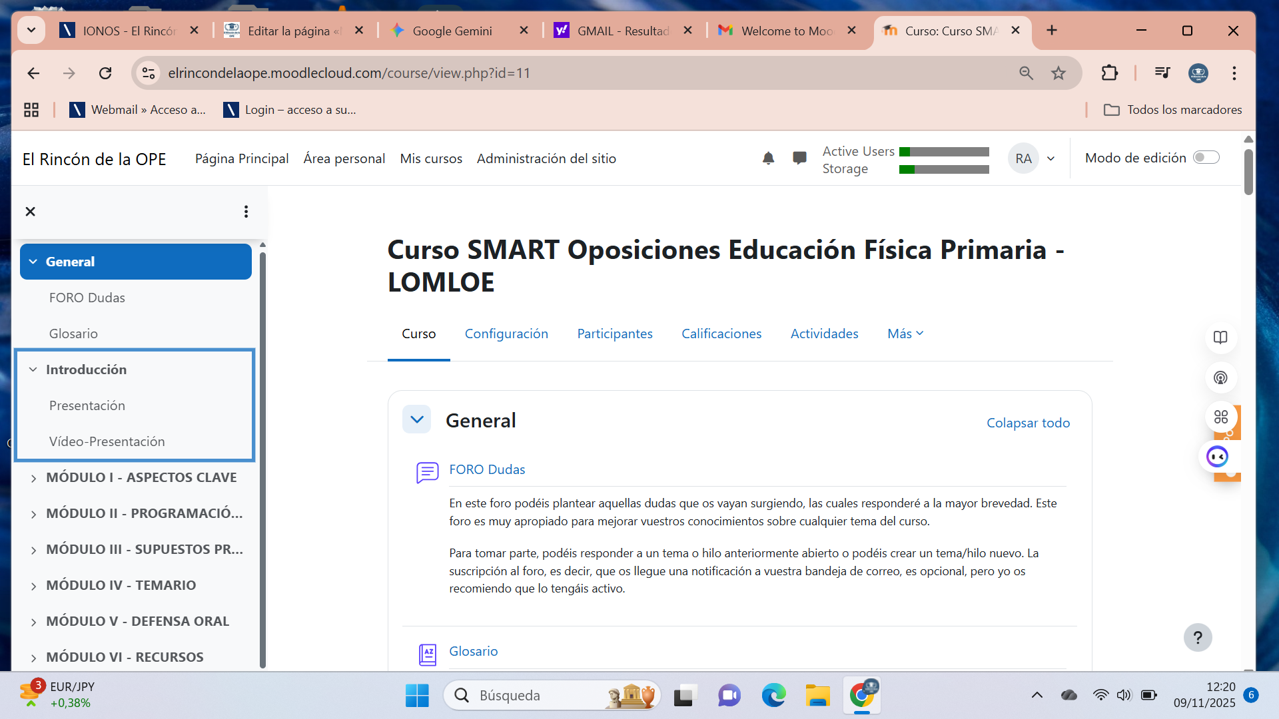Click the Glosario activity icon
Image resolution: width=1279 pixels, height=719 pixels.
(x=427, y=654)
